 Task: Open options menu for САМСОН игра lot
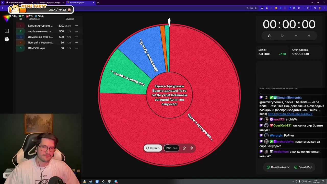(x=76, y=48)
